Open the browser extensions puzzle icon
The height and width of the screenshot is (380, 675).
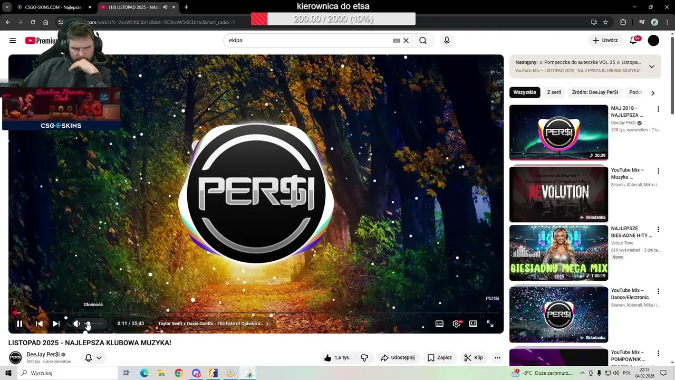pos(623,22)
